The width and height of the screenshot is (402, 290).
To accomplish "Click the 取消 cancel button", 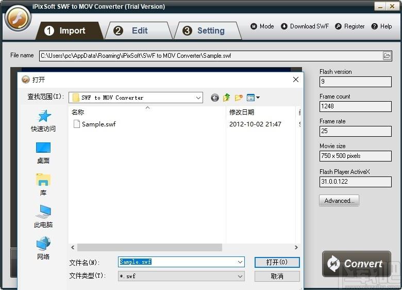I will pyautogui.click(x=277, y=277).
